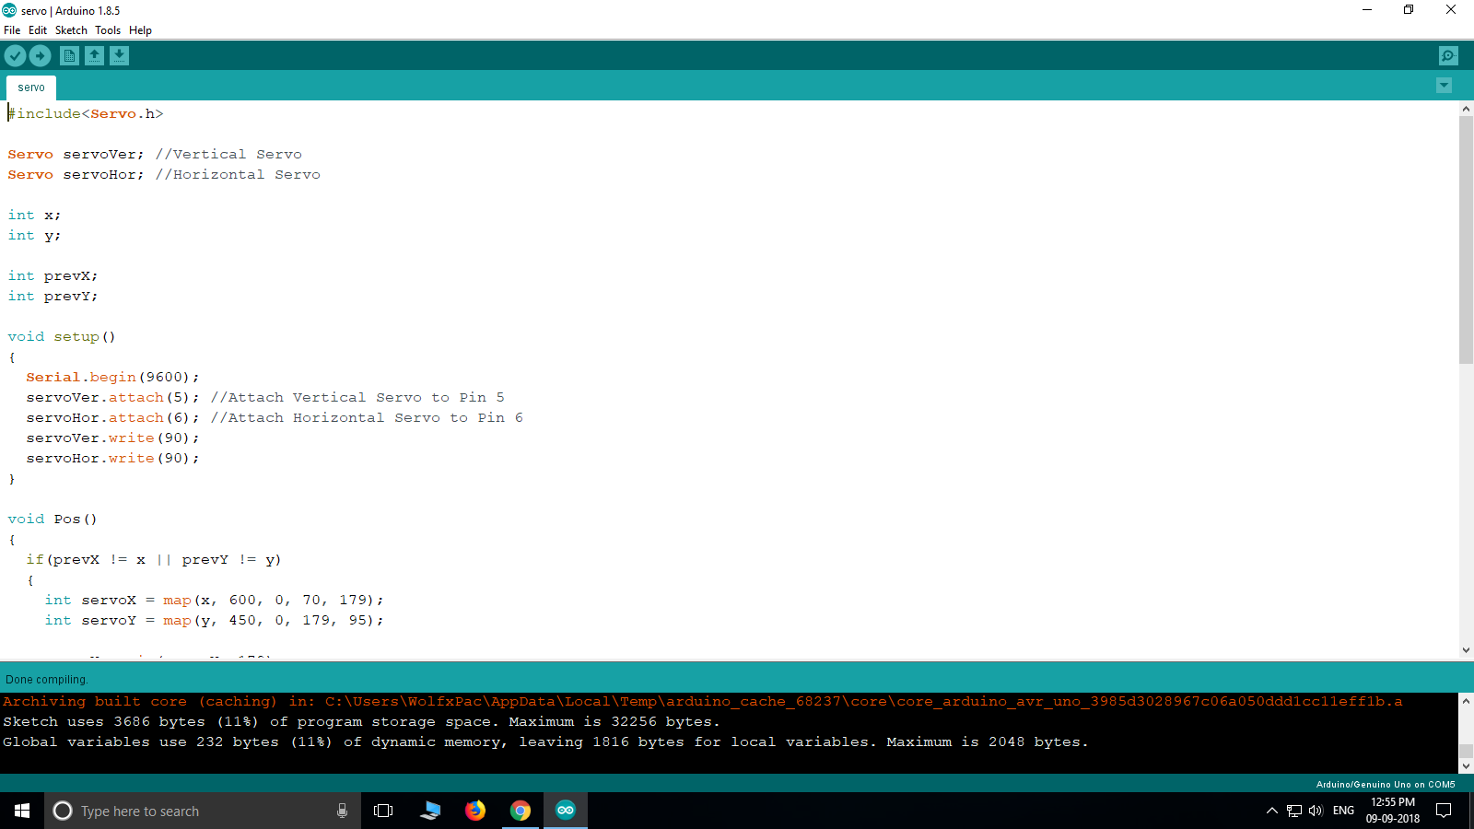Create a new sketch
The image size is (1474, 829).
point(69,55)
